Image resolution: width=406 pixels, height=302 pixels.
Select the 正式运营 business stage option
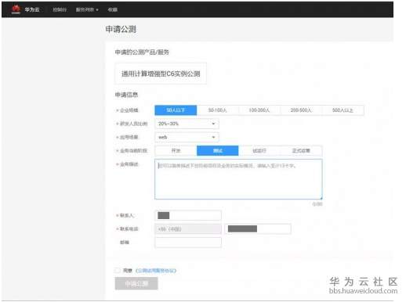click(301, 150)
